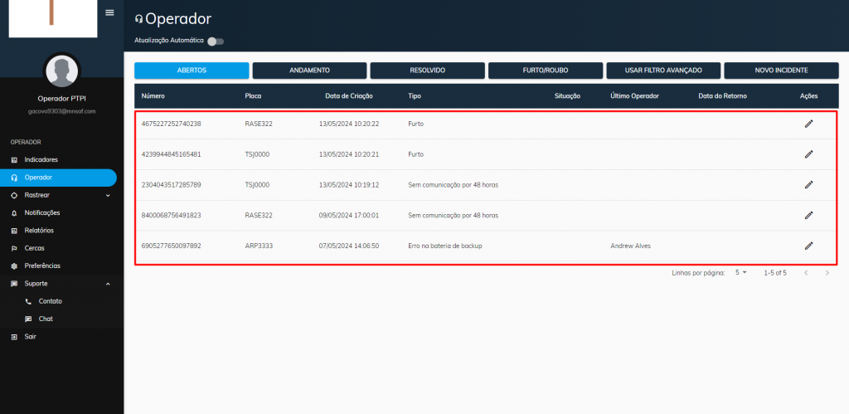Sort by the Número column header
The width and height of the screenshot is (849, 414).
(x=153, y=96)
